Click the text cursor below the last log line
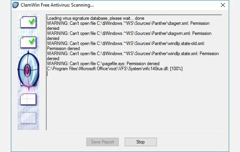240x152 pixels. [x=47, y=74]
